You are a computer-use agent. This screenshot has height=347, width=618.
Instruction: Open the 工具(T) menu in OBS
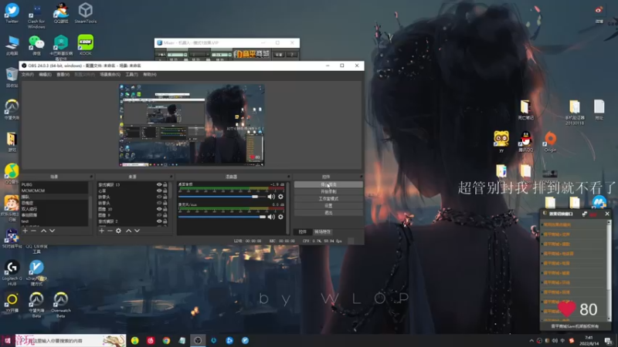click(x=131, y=74)
